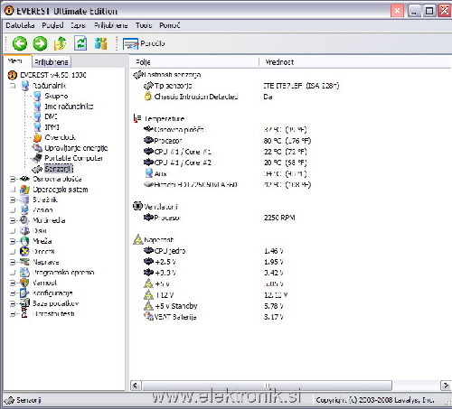Select the VBAT Baterija row
Screen dimensions: 452x409
point(213,317)
